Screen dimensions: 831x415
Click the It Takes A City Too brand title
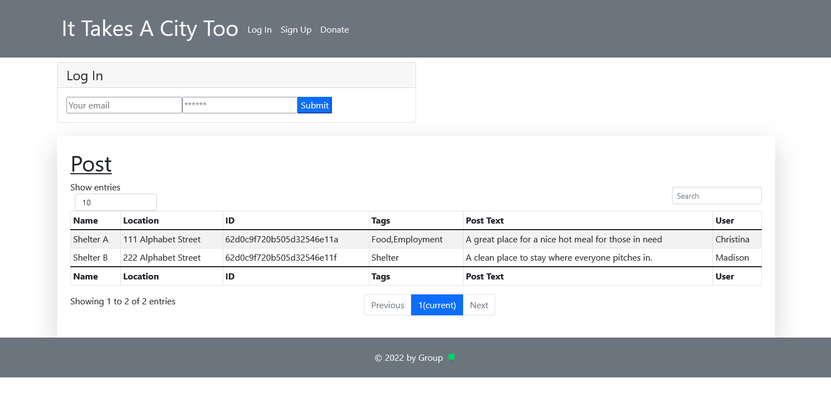point(150,29)
